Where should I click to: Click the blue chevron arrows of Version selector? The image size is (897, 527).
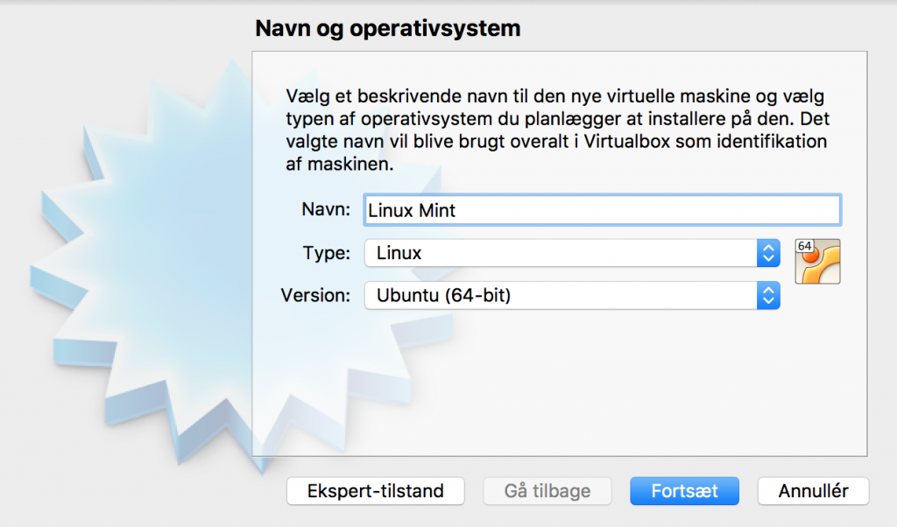pos(767,296)
